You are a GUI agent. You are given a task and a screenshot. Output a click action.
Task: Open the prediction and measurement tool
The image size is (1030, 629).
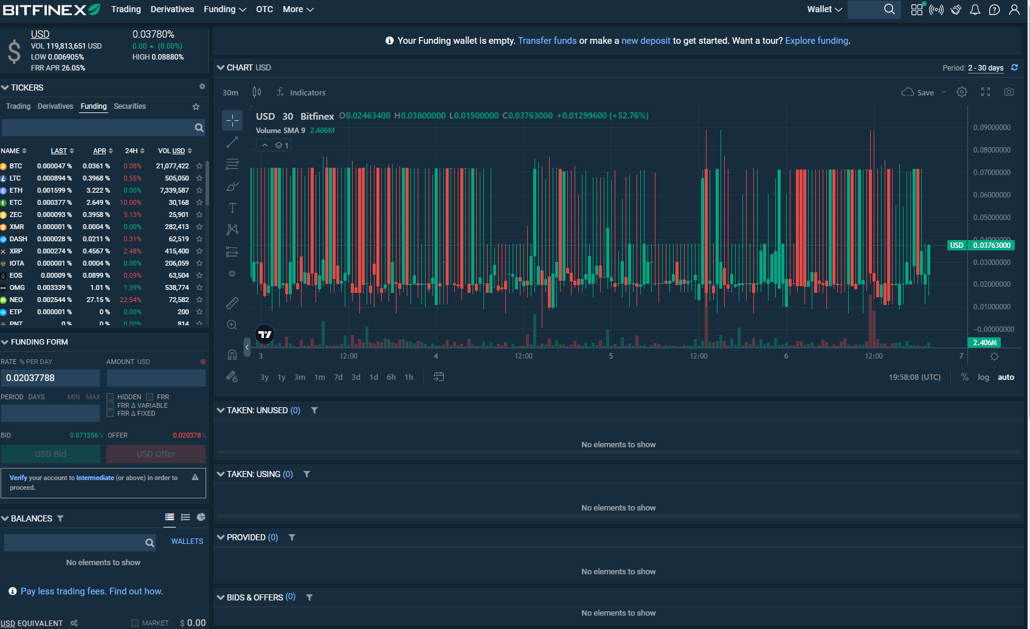coord(232,252)
